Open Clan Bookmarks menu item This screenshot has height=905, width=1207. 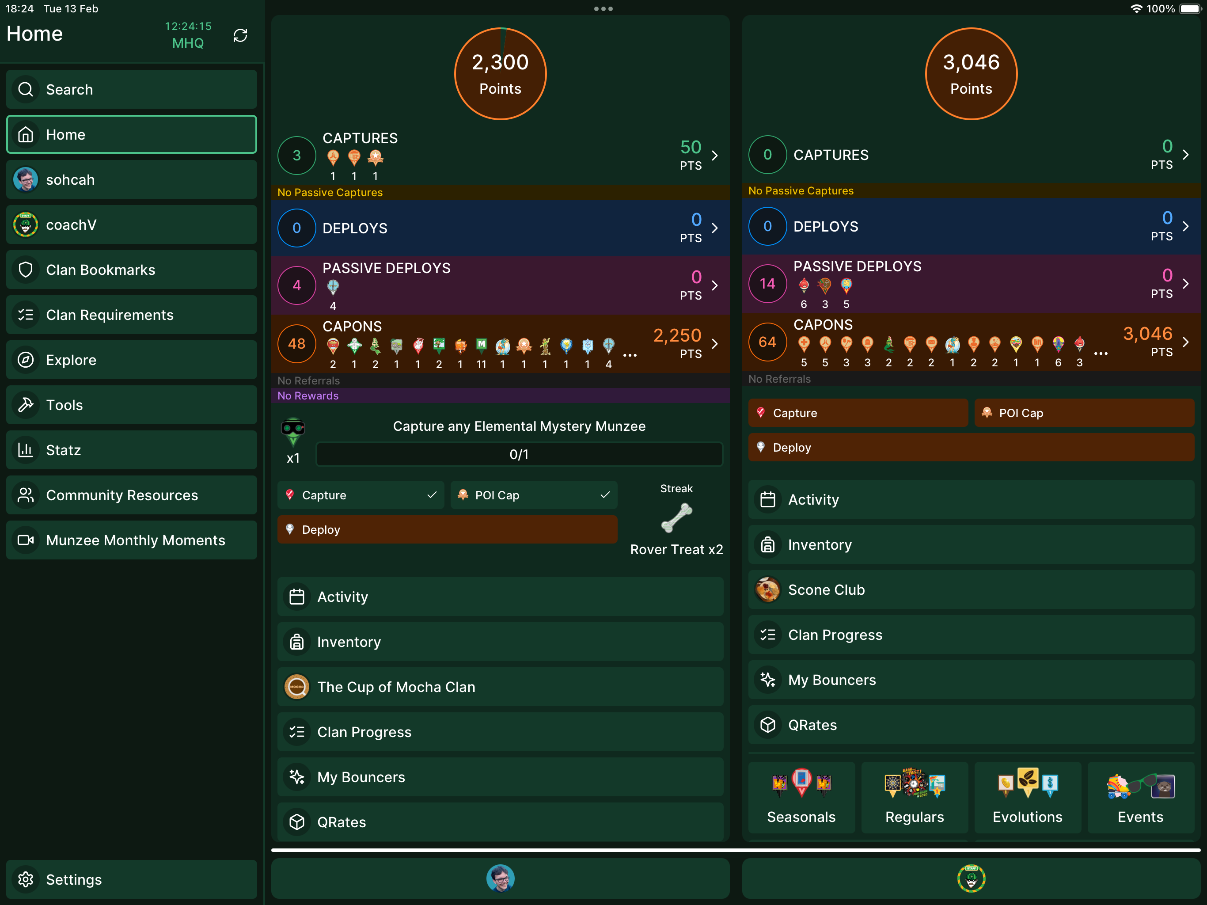pos(132,270)
